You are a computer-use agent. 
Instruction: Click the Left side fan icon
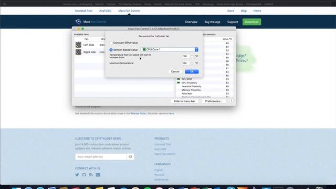coord(78,45)
